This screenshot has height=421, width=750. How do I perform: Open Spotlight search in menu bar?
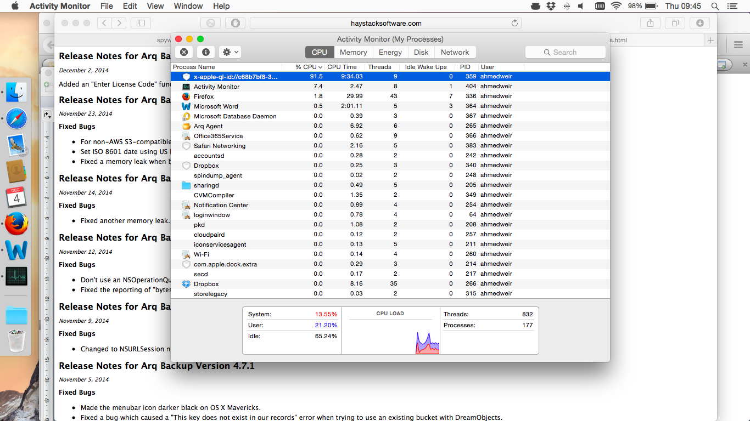pos(715,6)
